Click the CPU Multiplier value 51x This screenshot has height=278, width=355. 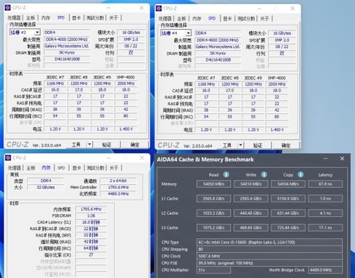(x=214, y=270)
